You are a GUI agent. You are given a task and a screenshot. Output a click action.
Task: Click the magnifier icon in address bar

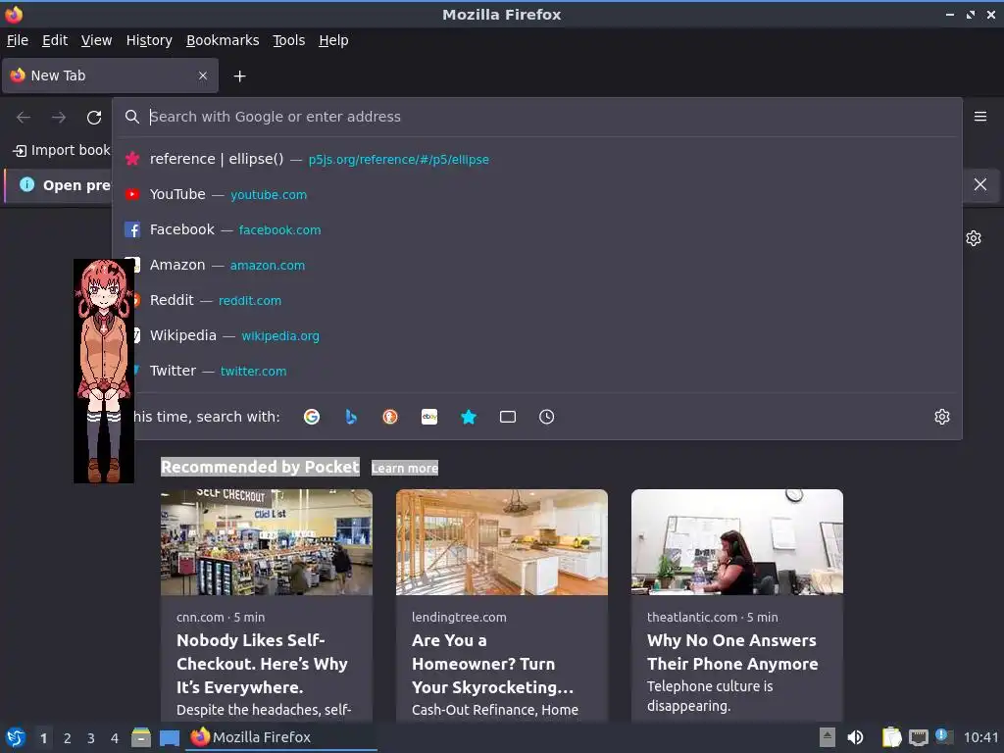pos(132,117)
